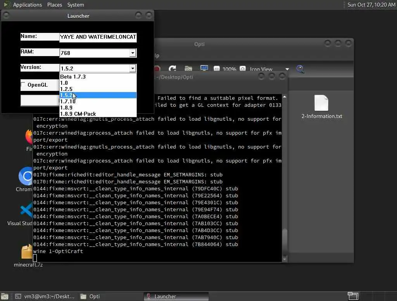
Task: Click the zoom out icon beside 100%
Action: click(x=217, y=69)
